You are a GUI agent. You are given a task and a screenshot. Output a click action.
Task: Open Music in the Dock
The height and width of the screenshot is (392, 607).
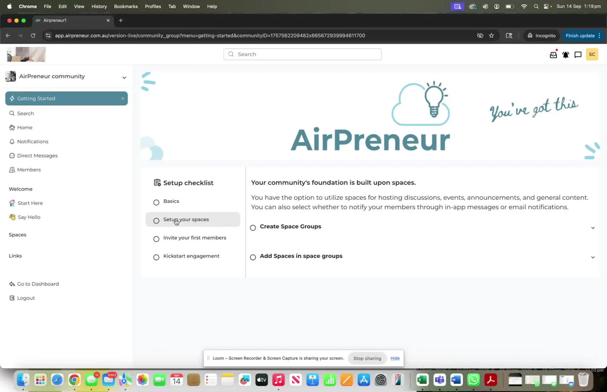click(278, 380)
